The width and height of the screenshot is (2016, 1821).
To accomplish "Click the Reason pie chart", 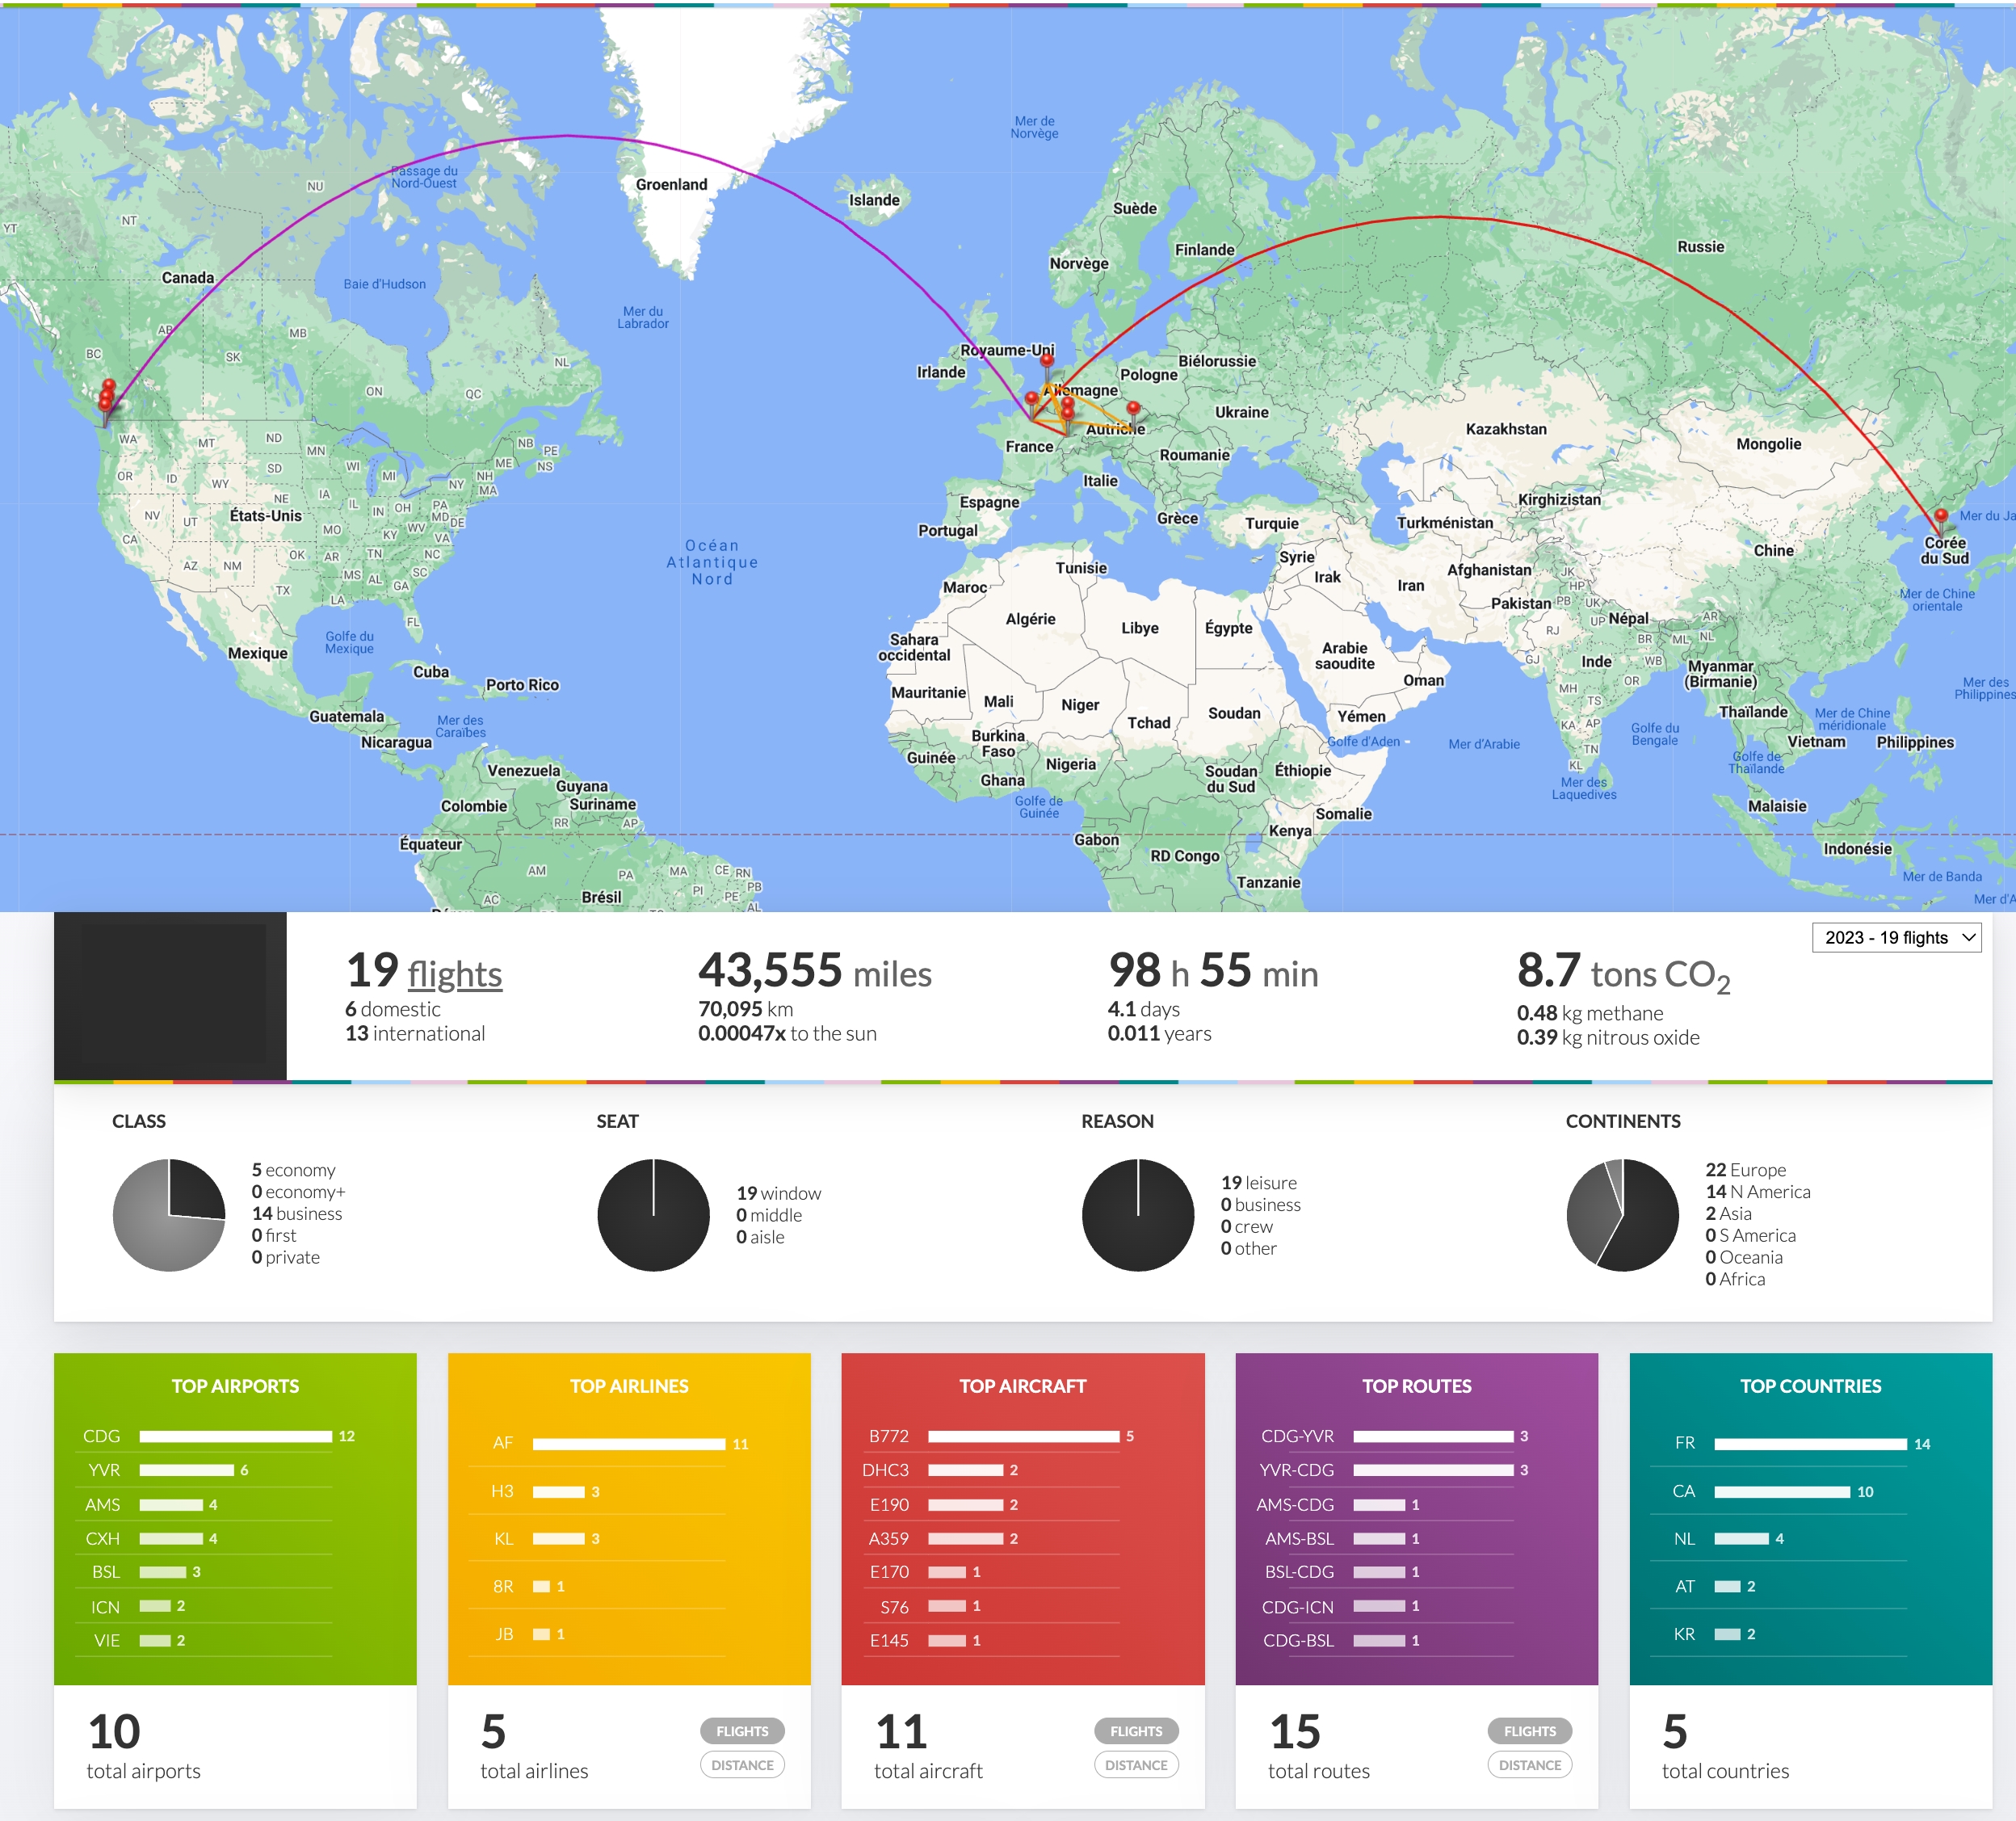I will coord(1138,1215).
